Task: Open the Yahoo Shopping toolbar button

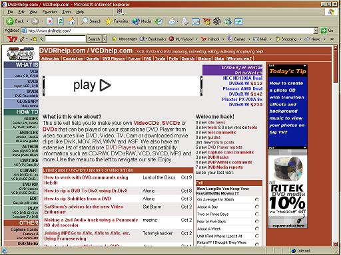Action: pyautogui.click(x=286, y=39)
